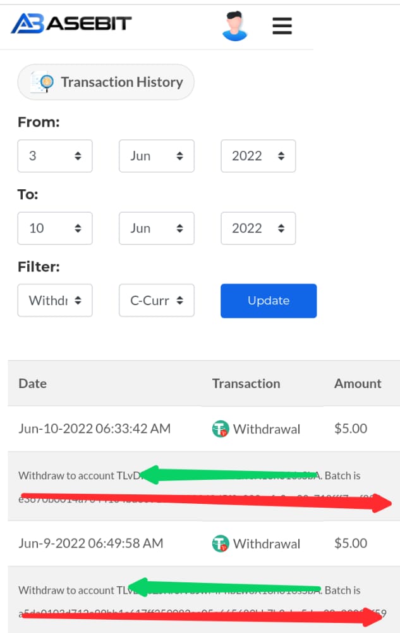Open the From year dropdown
The height and width of the screenshot is (633, 400).
[258, 156]
